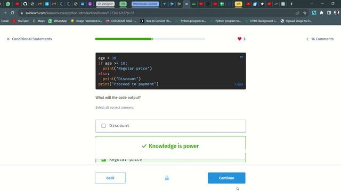Open the WhatsApp bookmark
The width and height of the screenshot is (341, 191).
click(58, 21)
